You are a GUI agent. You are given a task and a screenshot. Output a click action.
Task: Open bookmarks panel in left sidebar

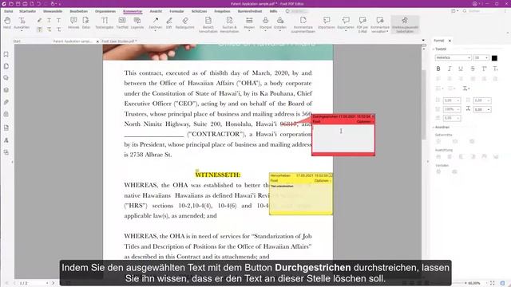(6, 54)
